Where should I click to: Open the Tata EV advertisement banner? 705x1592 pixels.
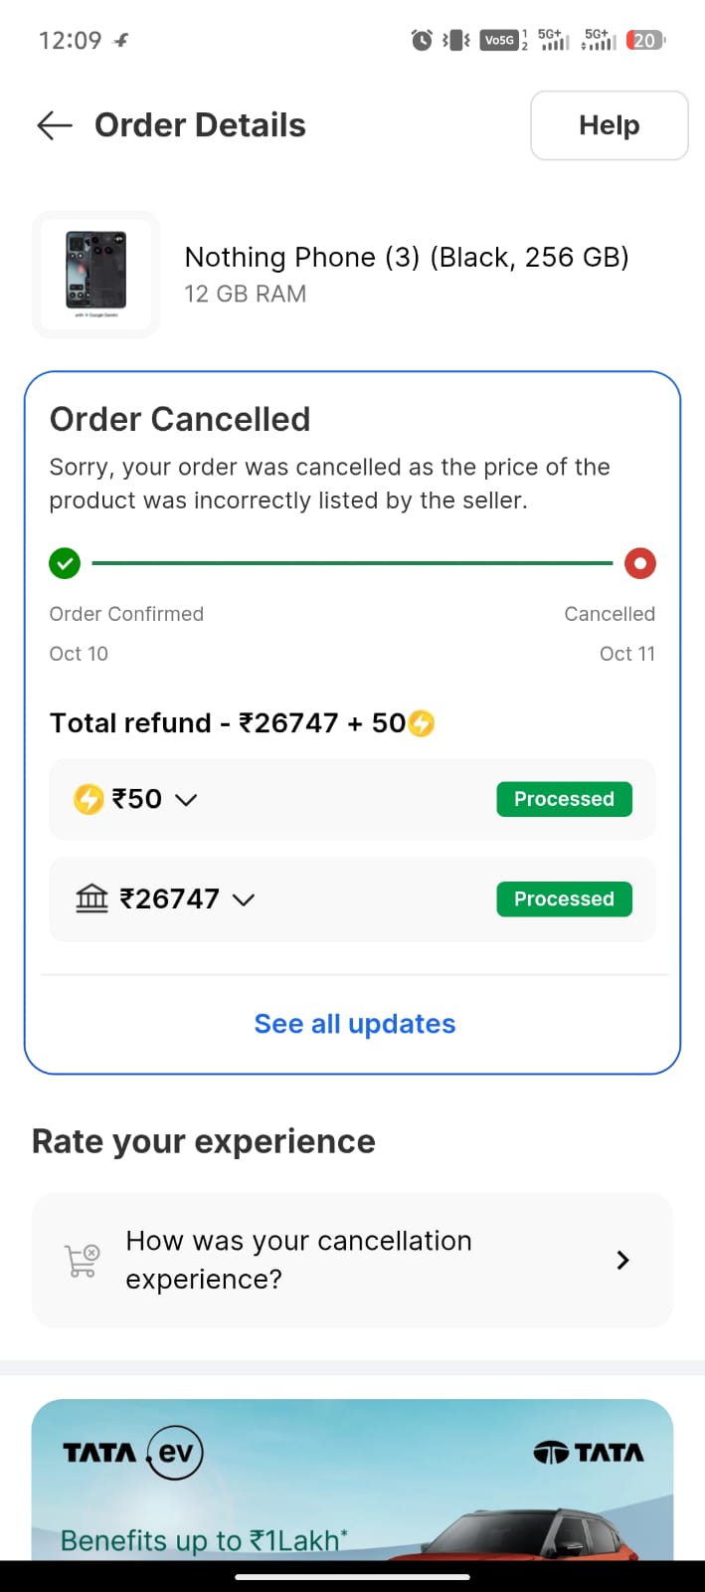tap(352, 1492)
